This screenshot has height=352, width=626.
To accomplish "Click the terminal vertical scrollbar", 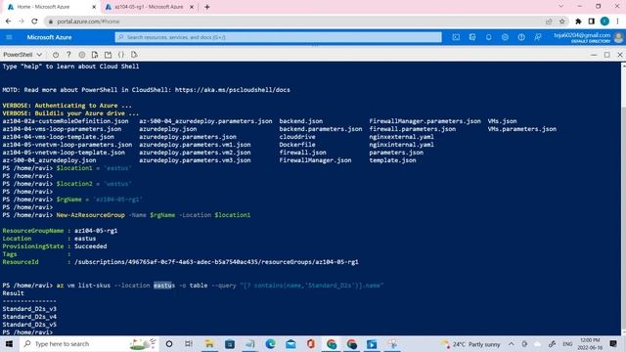I will (x=623, y=198).
